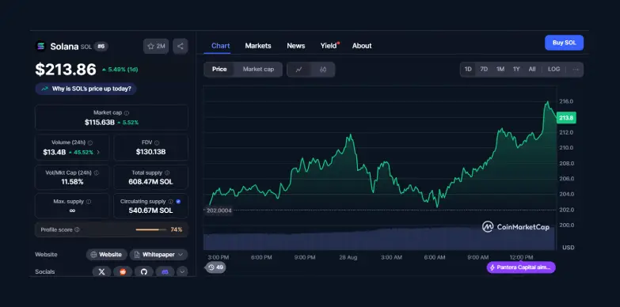This screenshot has height=307, width=620.
Task: Open the X (Twitter) social link
Action: click(101, 272)
